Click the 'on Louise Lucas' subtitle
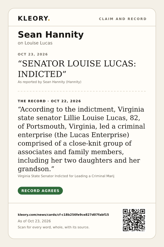 tap(35, 43)
